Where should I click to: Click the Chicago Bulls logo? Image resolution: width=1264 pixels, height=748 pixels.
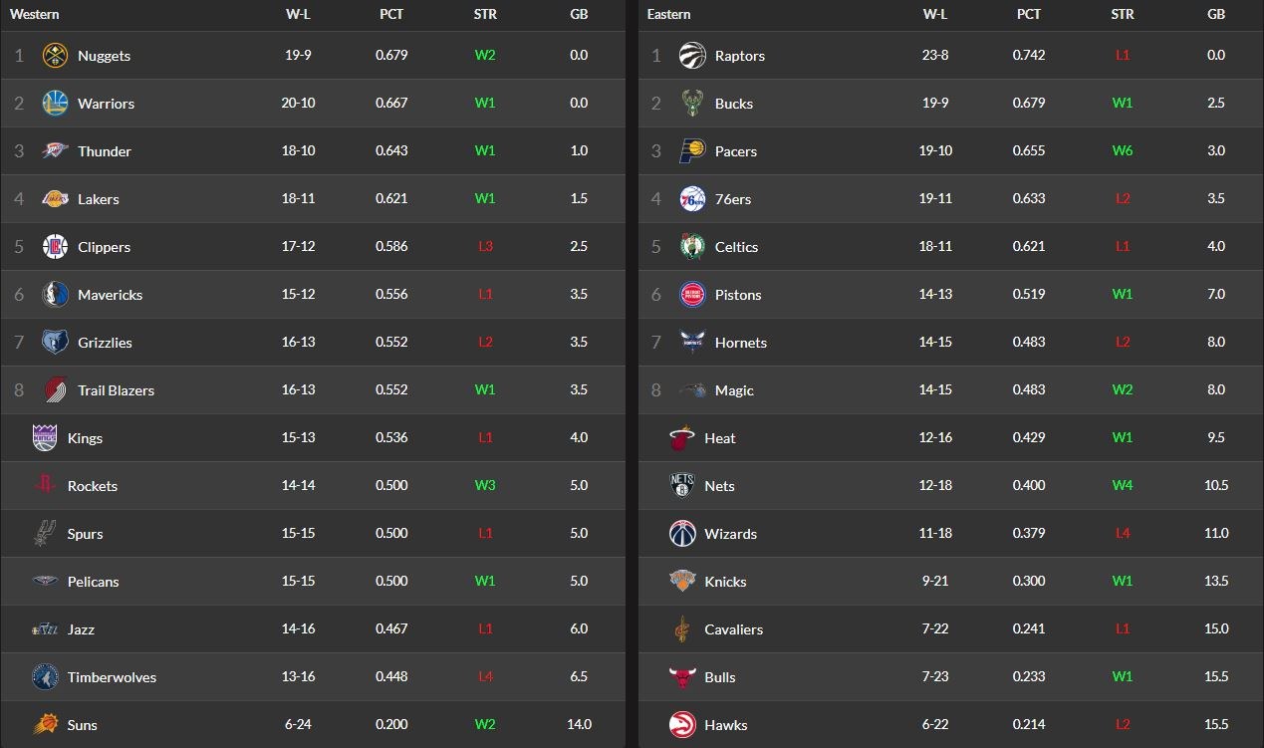[x=682, y=677]
